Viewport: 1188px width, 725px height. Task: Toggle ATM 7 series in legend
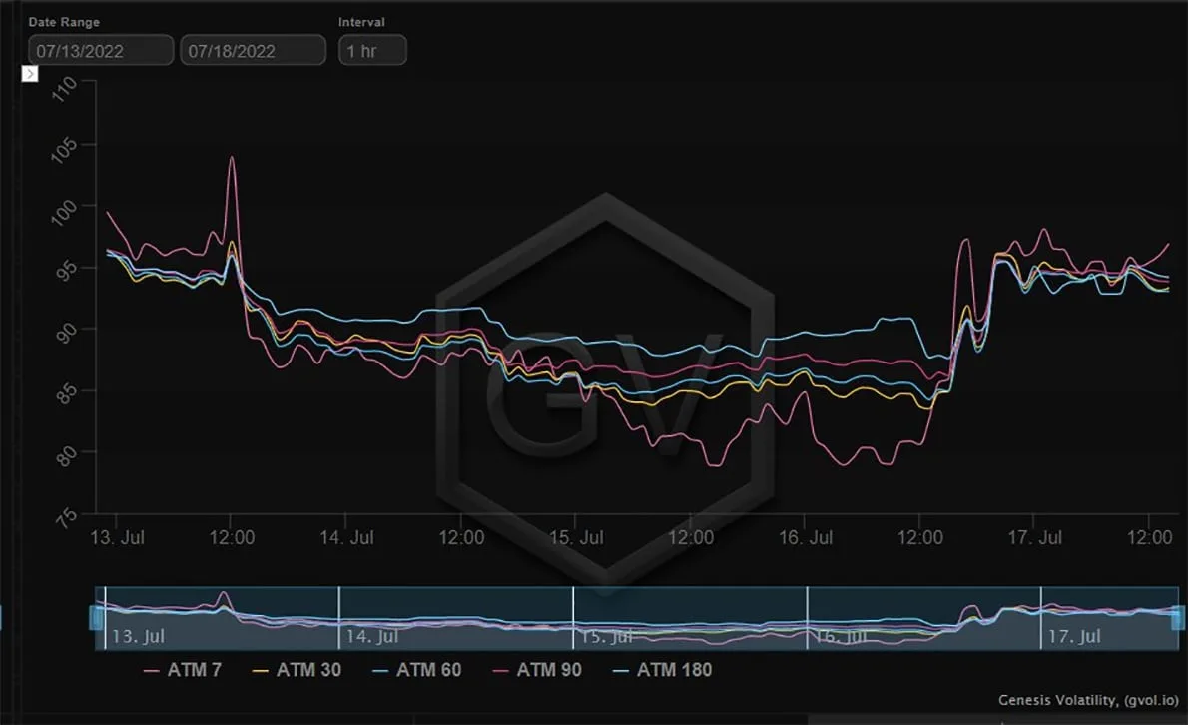pos(183,670)
